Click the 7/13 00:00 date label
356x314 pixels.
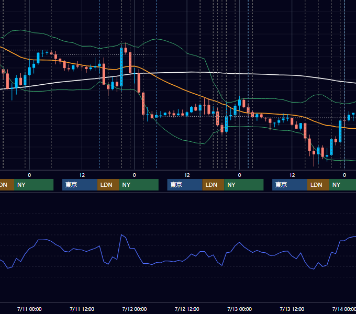pyautogui.click(x=240, y=309)
